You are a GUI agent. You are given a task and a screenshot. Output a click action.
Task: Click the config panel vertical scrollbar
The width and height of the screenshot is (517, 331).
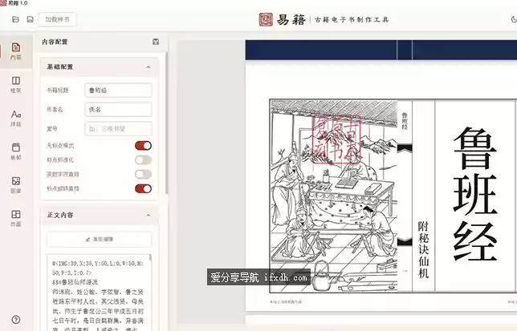coord(167,123)
